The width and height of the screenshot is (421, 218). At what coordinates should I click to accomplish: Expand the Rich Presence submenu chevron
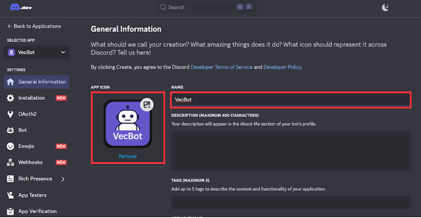click(63, 179)
